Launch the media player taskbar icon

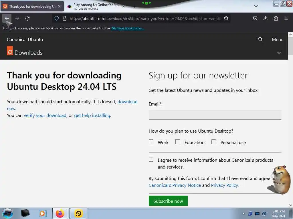click(42, 213)
